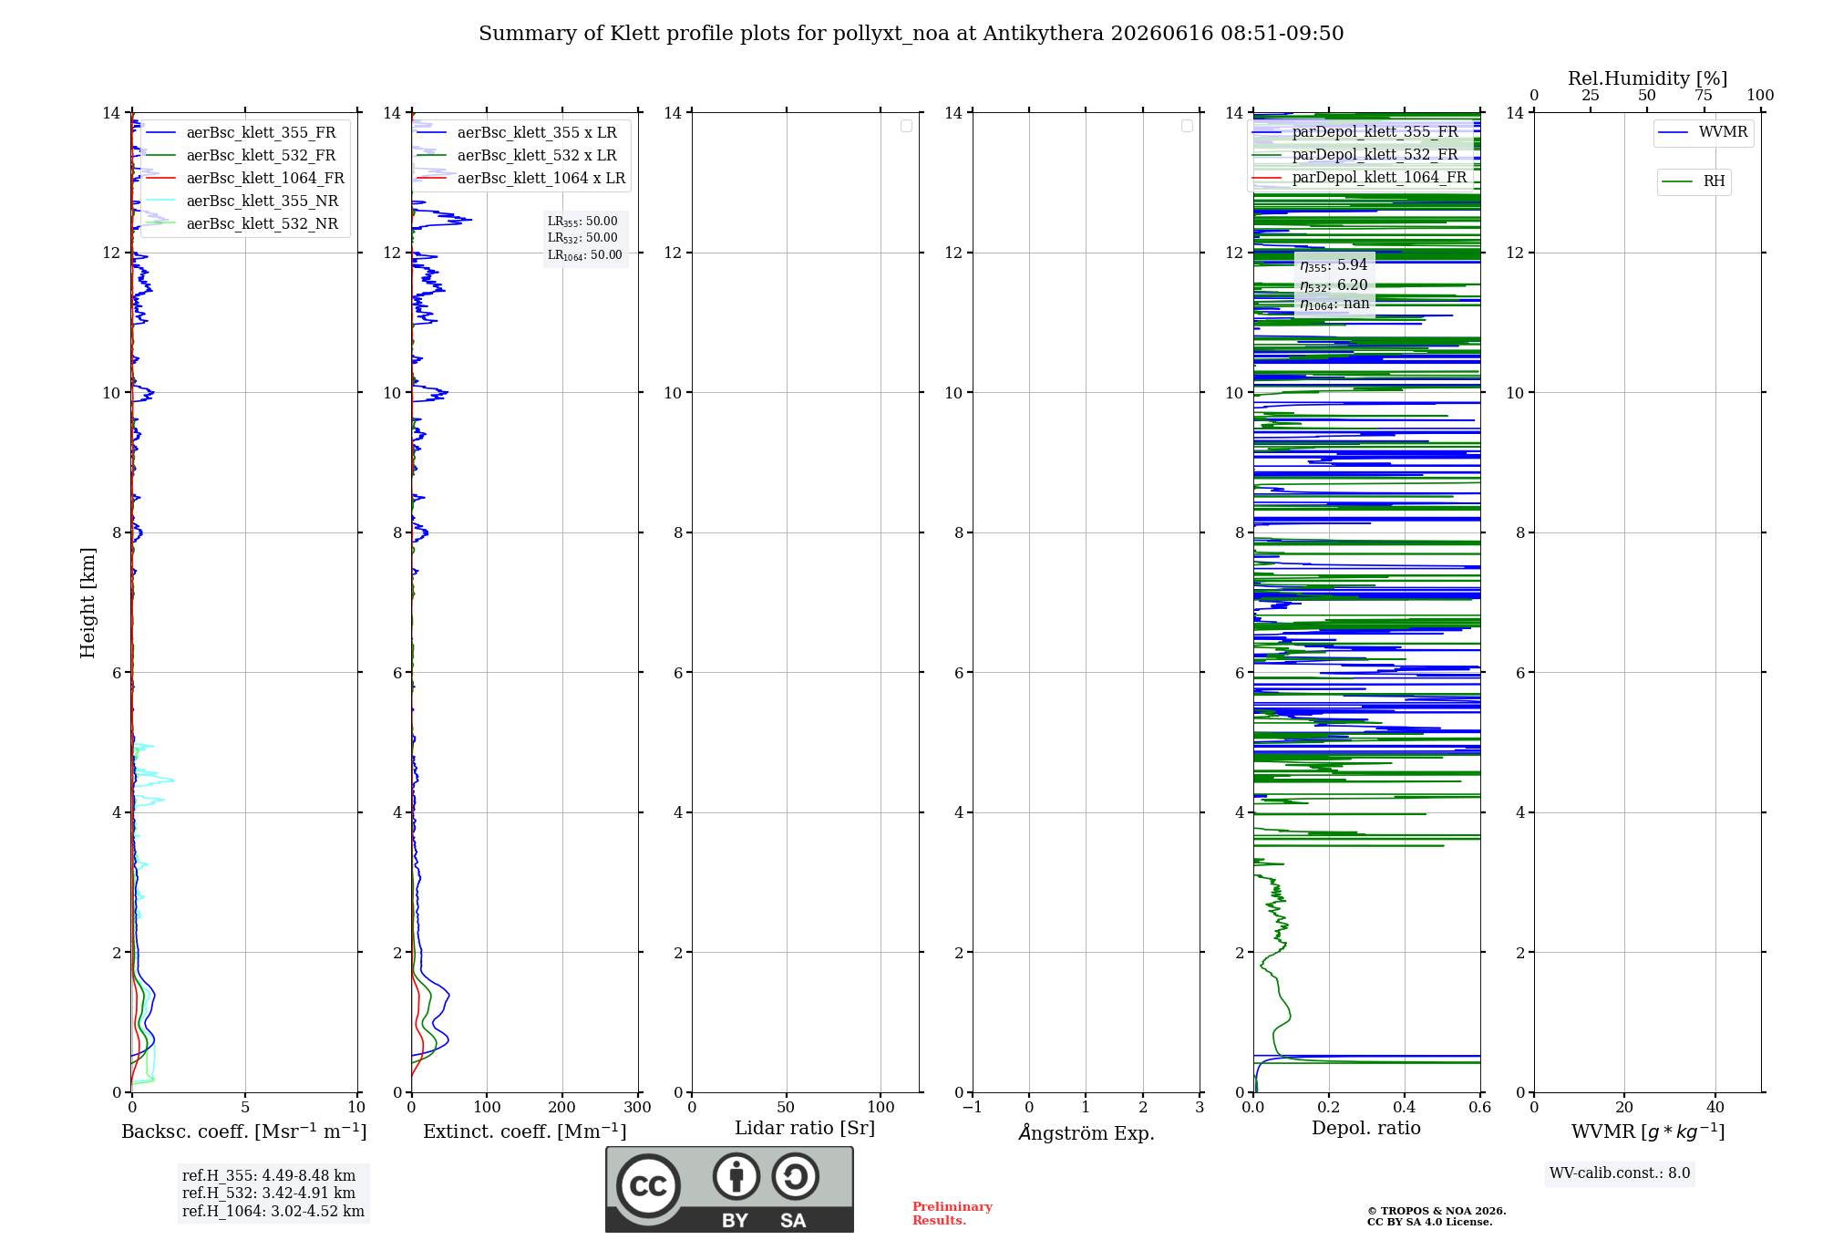The width and height of the screenshot is (1823, 1240).
Task: Click the Ångström Exp. axis label
Action: click(1087, 1132)
